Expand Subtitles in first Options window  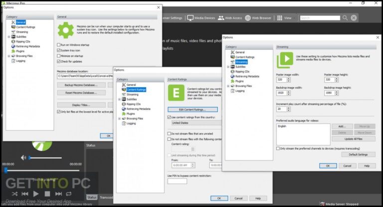9,37
